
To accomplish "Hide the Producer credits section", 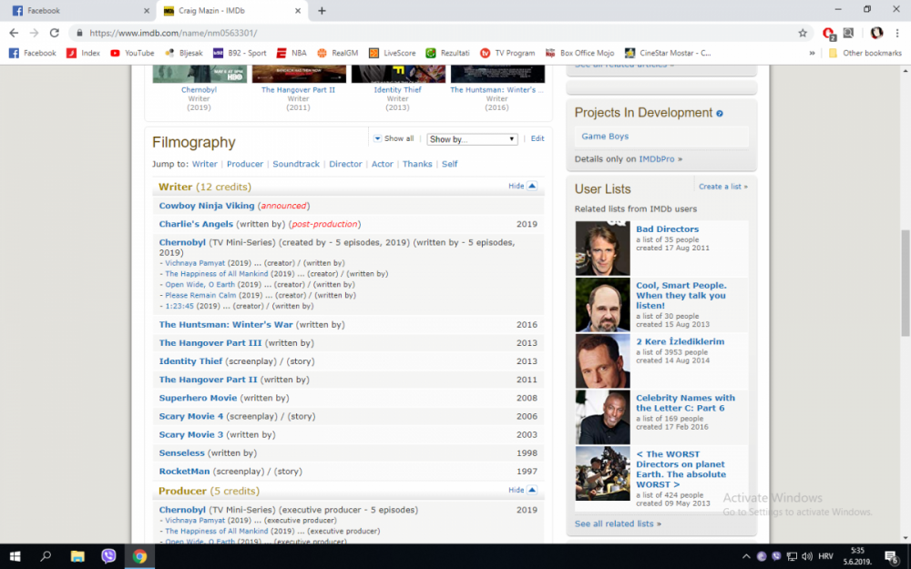I will (x=523, y=490).
